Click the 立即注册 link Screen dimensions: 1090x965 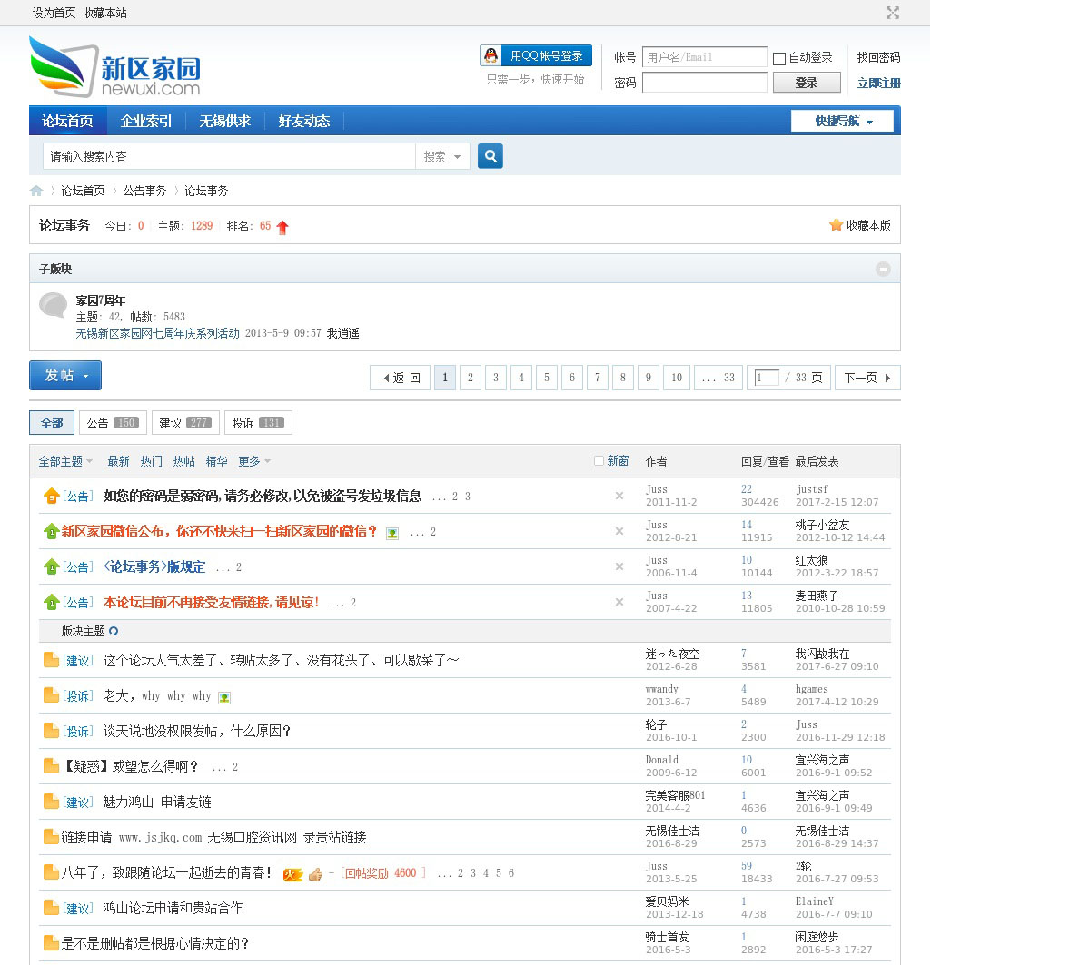(x=878, y=83)
